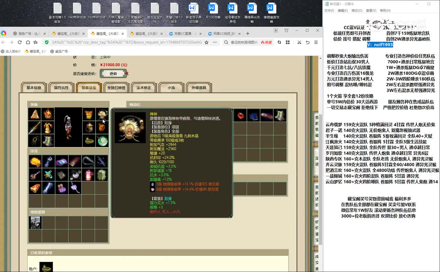Select the purple bell treasure icon
The image size is (440, 272).
click(x=62, y=188)
